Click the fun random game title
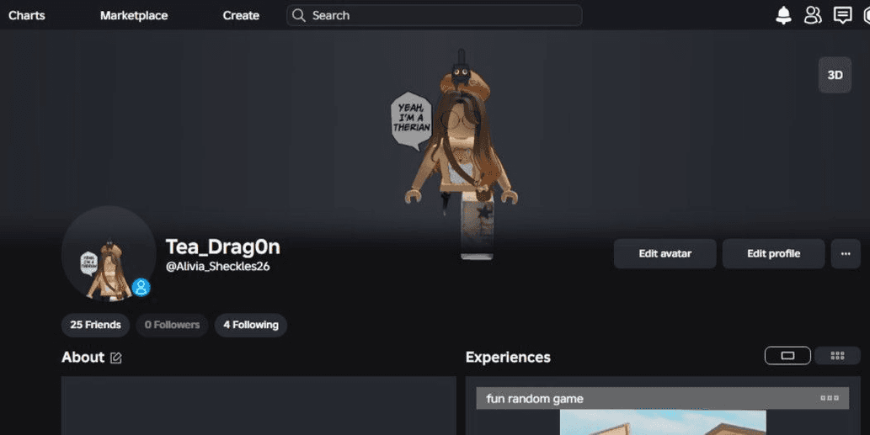870x435 pixels. click(x=534, y=399)
